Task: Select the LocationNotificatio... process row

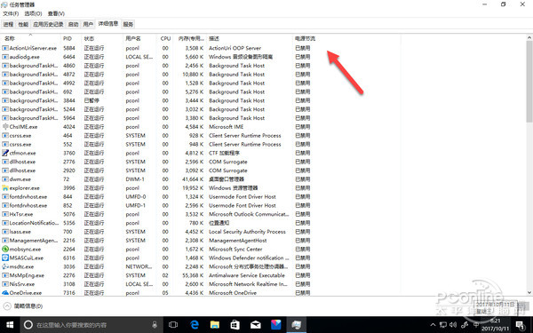Action: [x=201, y=223]
